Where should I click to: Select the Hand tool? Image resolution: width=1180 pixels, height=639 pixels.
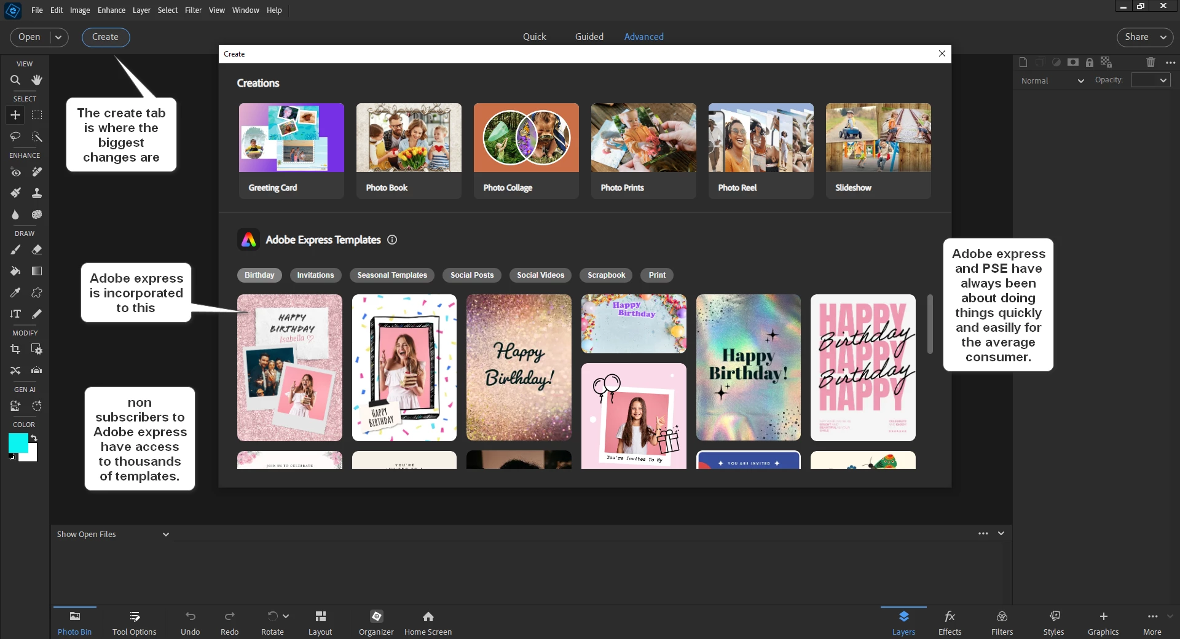[x=37, y=80]
